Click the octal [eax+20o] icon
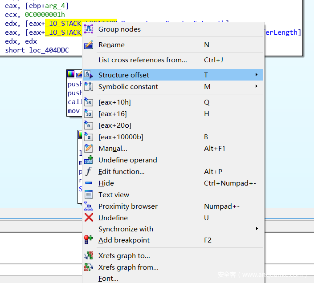The width and height of the screenshot is (314, 283). [x=89, y=125]
